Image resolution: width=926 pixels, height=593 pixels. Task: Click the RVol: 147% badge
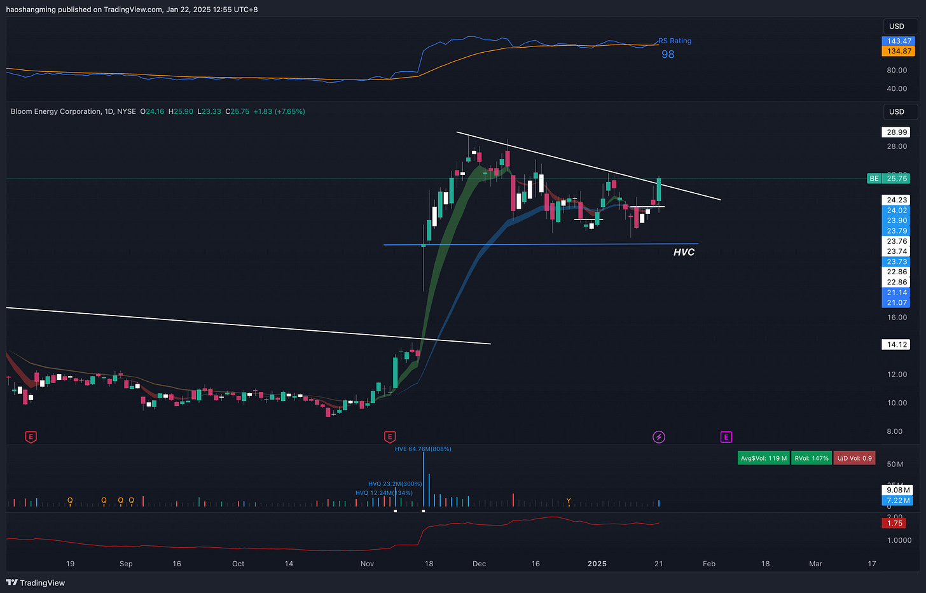(x=812, y=458)
